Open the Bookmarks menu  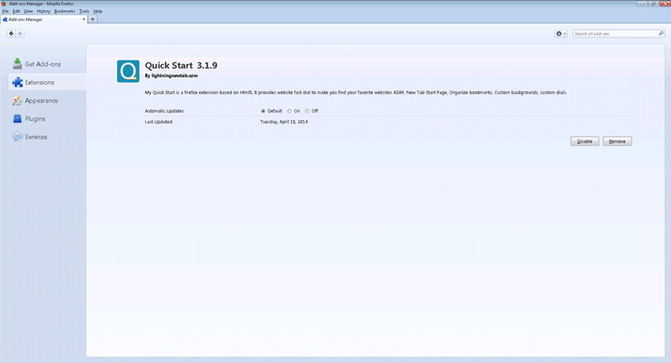click(x=65, y=11)
